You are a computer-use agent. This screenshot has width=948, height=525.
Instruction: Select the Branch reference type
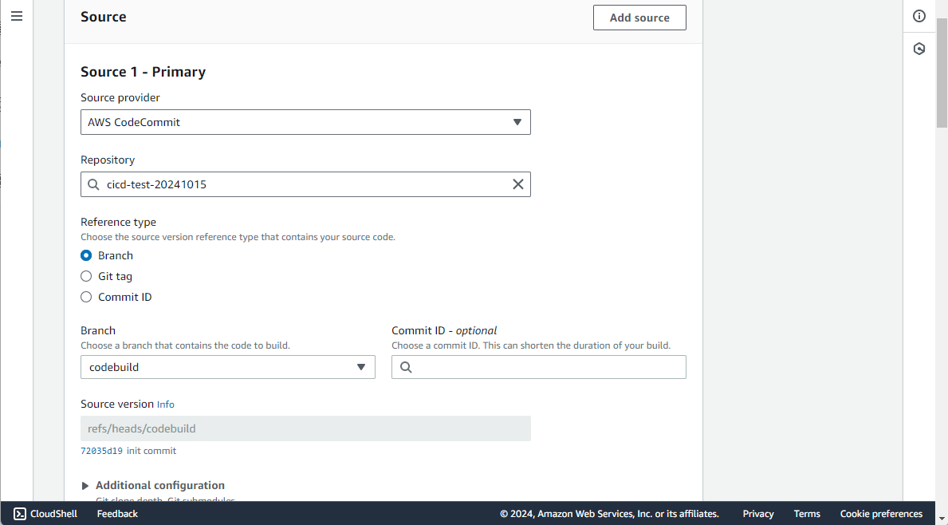click(x=86, y=256)
